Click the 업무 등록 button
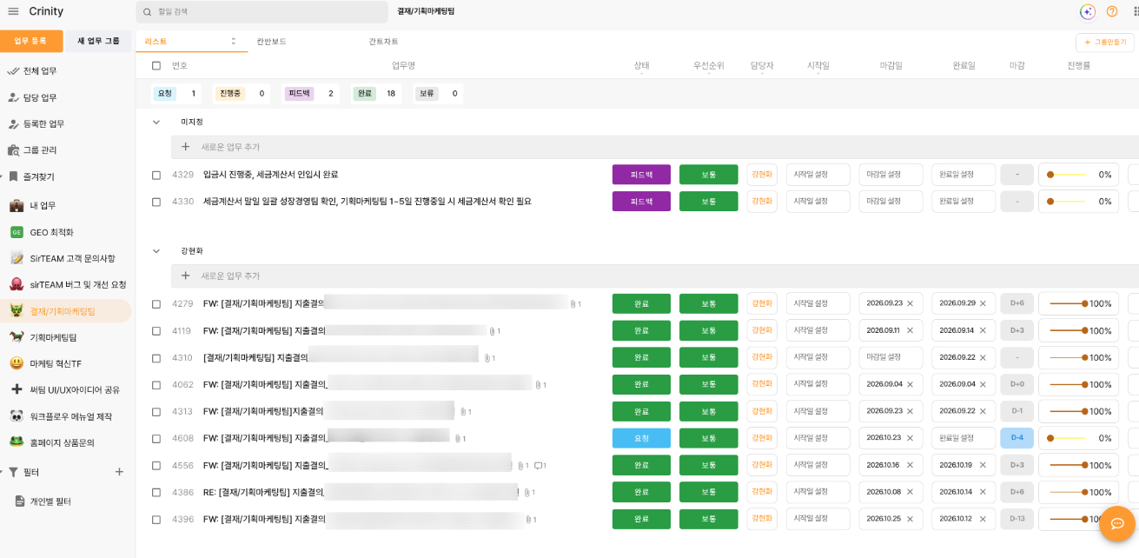The image size is (1139, 558). click(31, 41)
